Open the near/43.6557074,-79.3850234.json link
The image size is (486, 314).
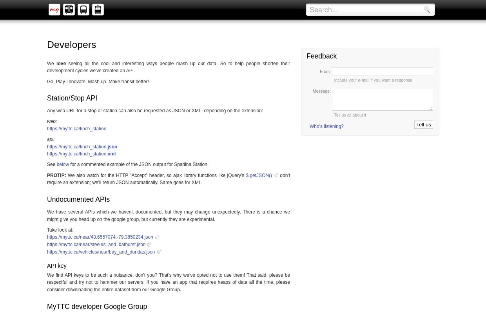[x=100, y=237]
